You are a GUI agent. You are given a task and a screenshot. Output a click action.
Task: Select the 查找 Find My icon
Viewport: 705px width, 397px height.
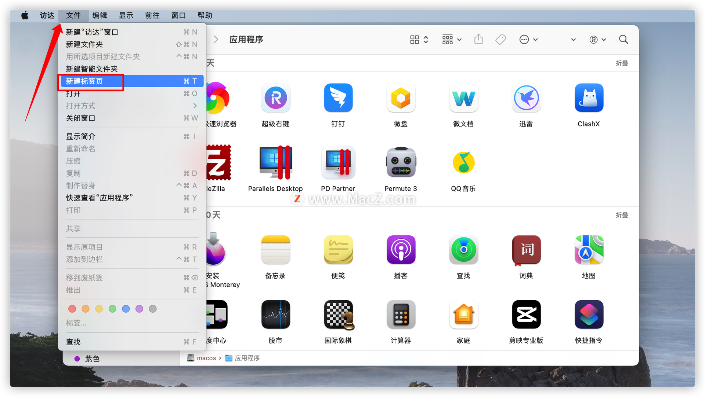[463, 250]
